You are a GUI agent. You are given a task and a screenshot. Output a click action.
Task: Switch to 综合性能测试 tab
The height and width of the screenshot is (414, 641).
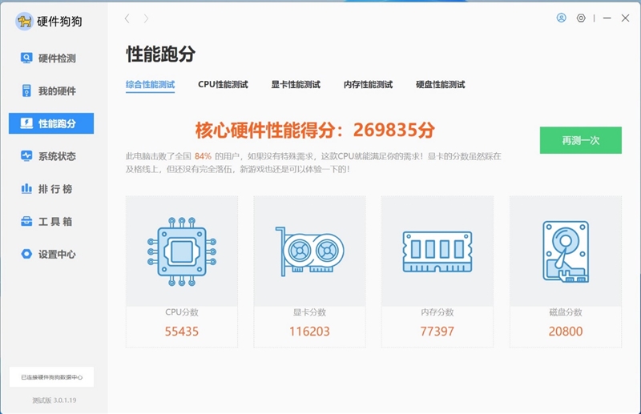click(150, 85)
